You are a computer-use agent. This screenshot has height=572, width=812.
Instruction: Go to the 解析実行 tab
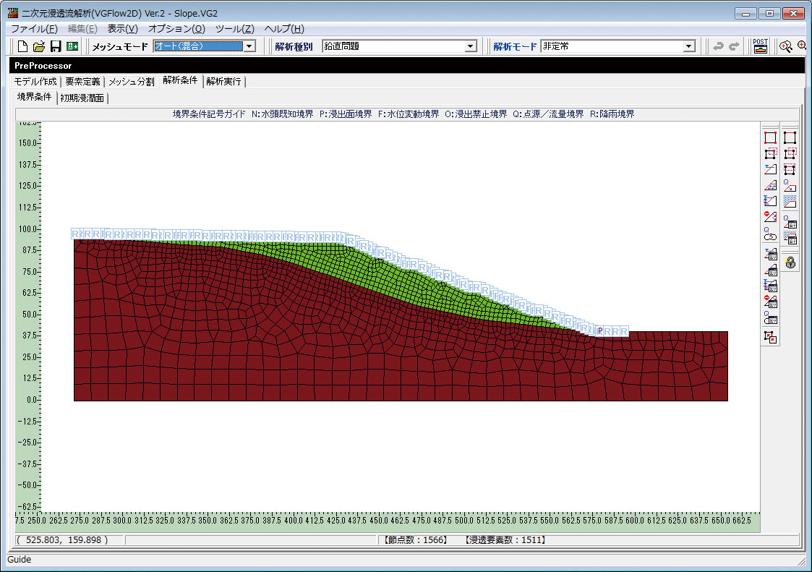[x=223, y=81]
